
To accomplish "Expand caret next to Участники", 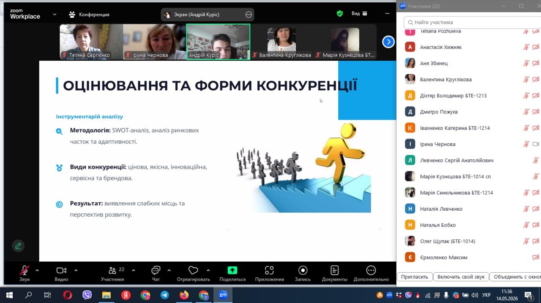I will 134,270.
